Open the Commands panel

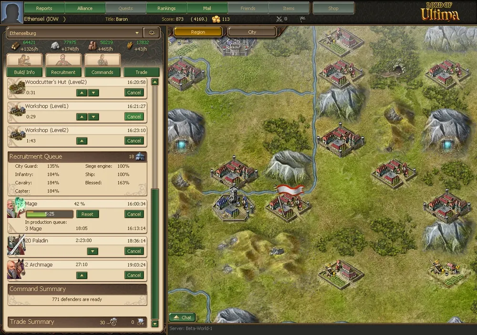(x=103, y=72)
